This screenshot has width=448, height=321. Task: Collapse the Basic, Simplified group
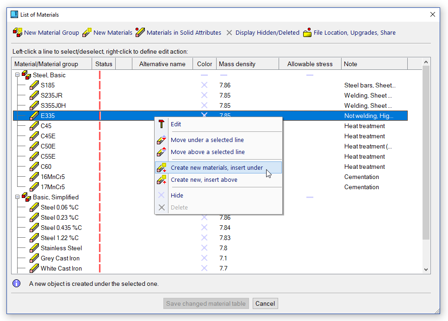(x=18, y=197)
